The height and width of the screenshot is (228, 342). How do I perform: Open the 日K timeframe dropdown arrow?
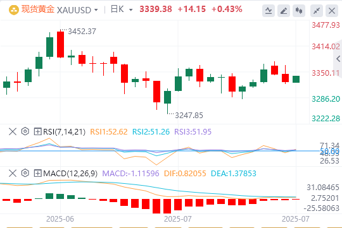coord(131,10)
